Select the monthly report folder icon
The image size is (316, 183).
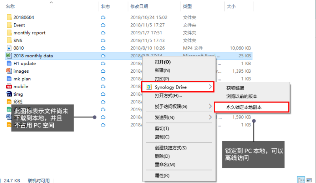[9, 32]
